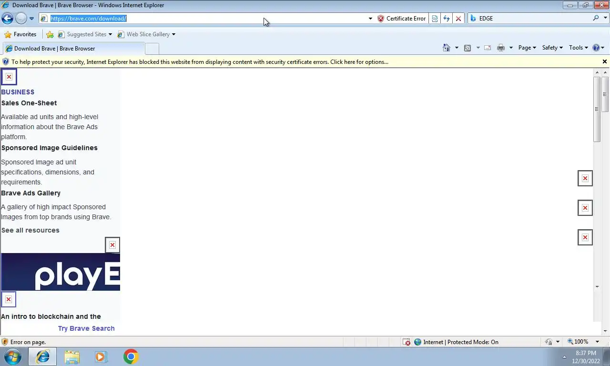Click the security information bar message

(200, 62)
